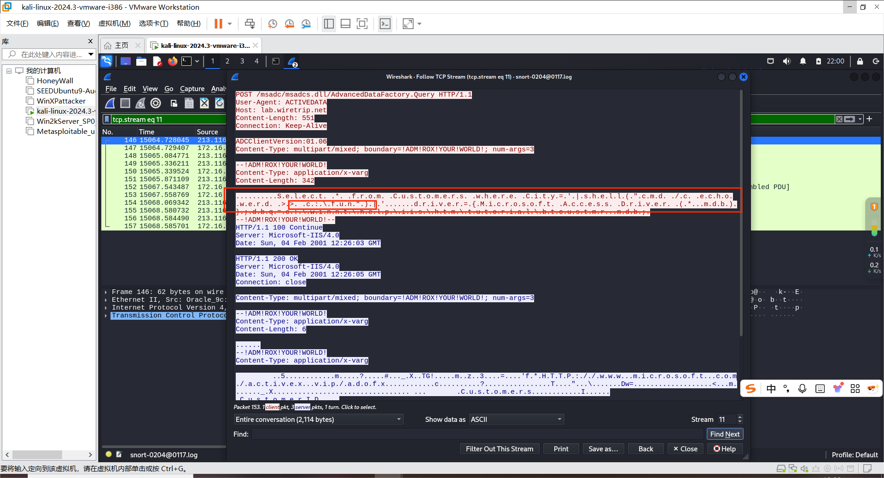Open the power options dropdown next to pause
The height and width of the screenshot is (478, 884).
coord(229,23)
